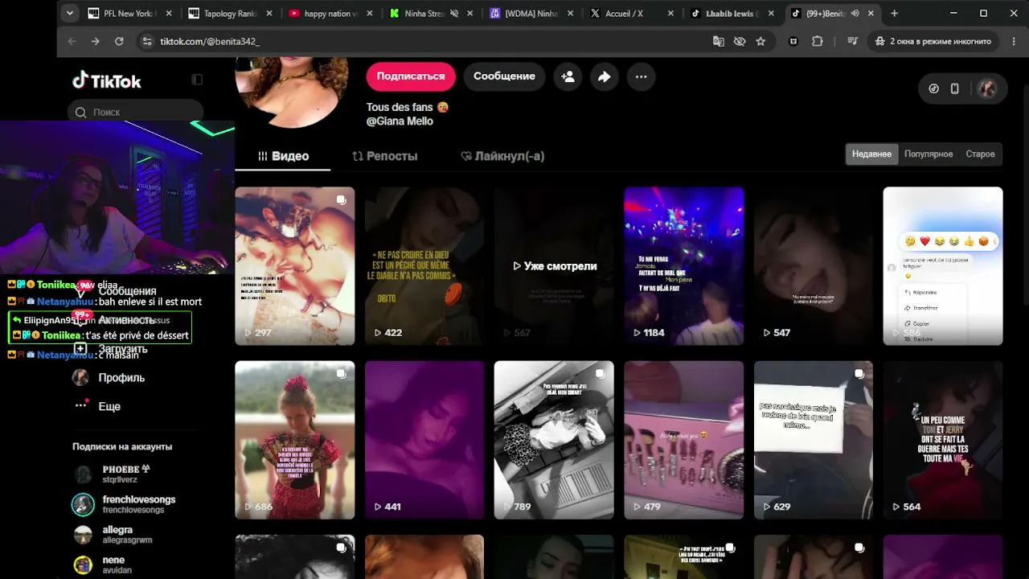Collapse the TikTok sidebar panel
Viewport: 1029px width, 579px height.
197,80
